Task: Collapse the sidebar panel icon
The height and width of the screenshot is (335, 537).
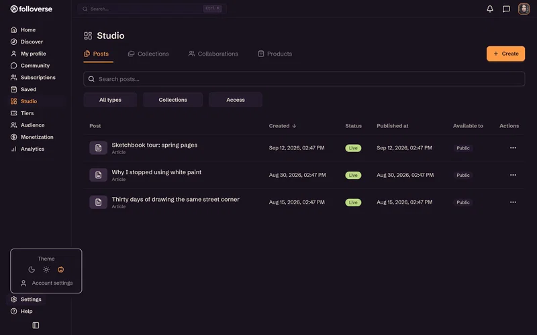Action: click(36, 326)
